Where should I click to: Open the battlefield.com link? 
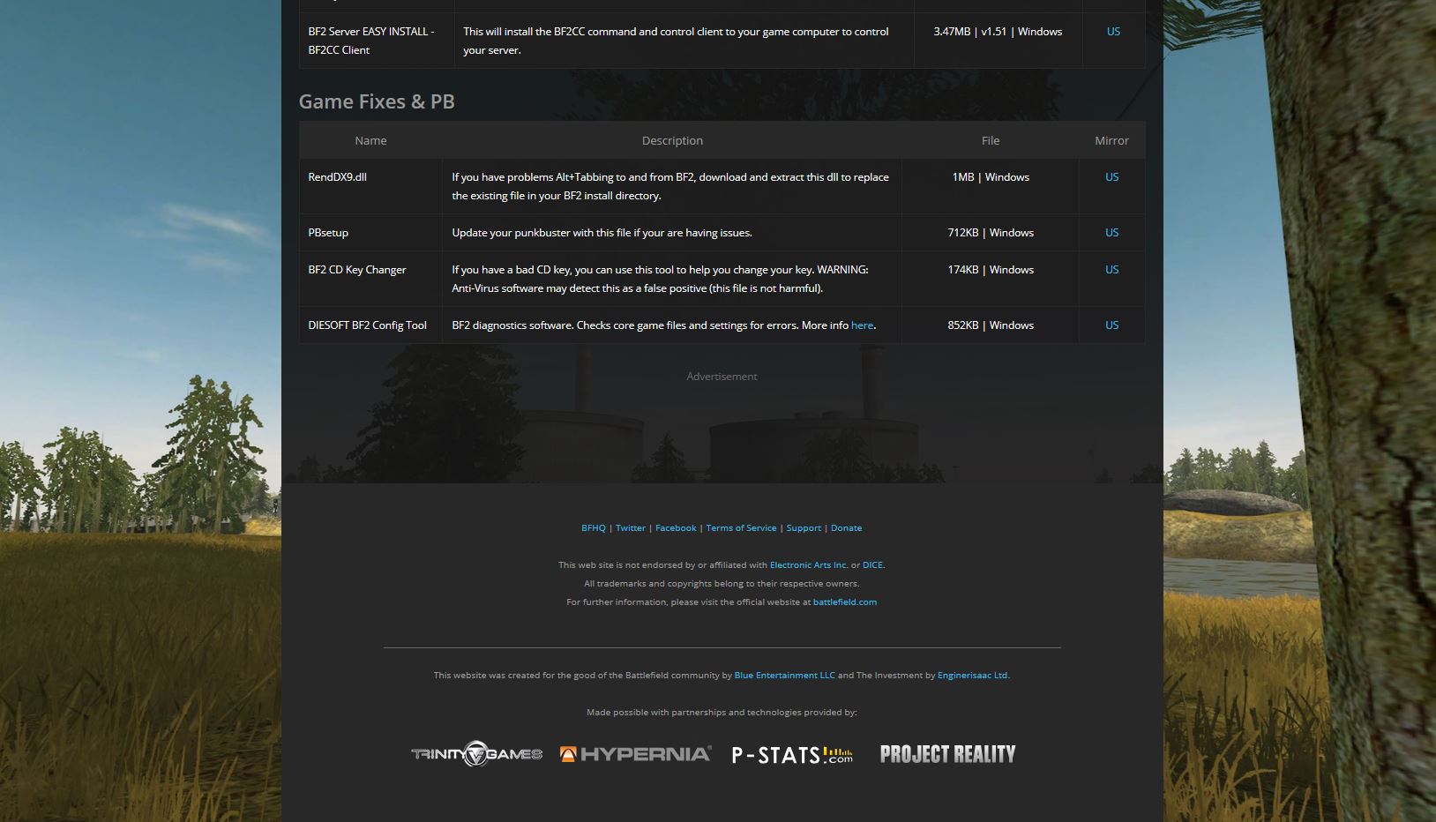[844, 602]
